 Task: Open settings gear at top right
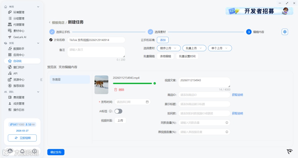[x=285, y=32]
